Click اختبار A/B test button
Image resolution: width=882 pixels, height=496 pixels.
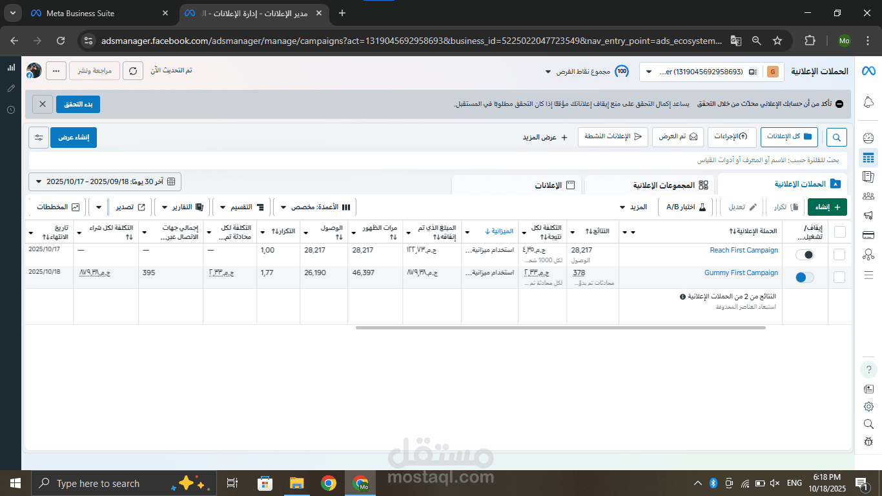point(685,207)
